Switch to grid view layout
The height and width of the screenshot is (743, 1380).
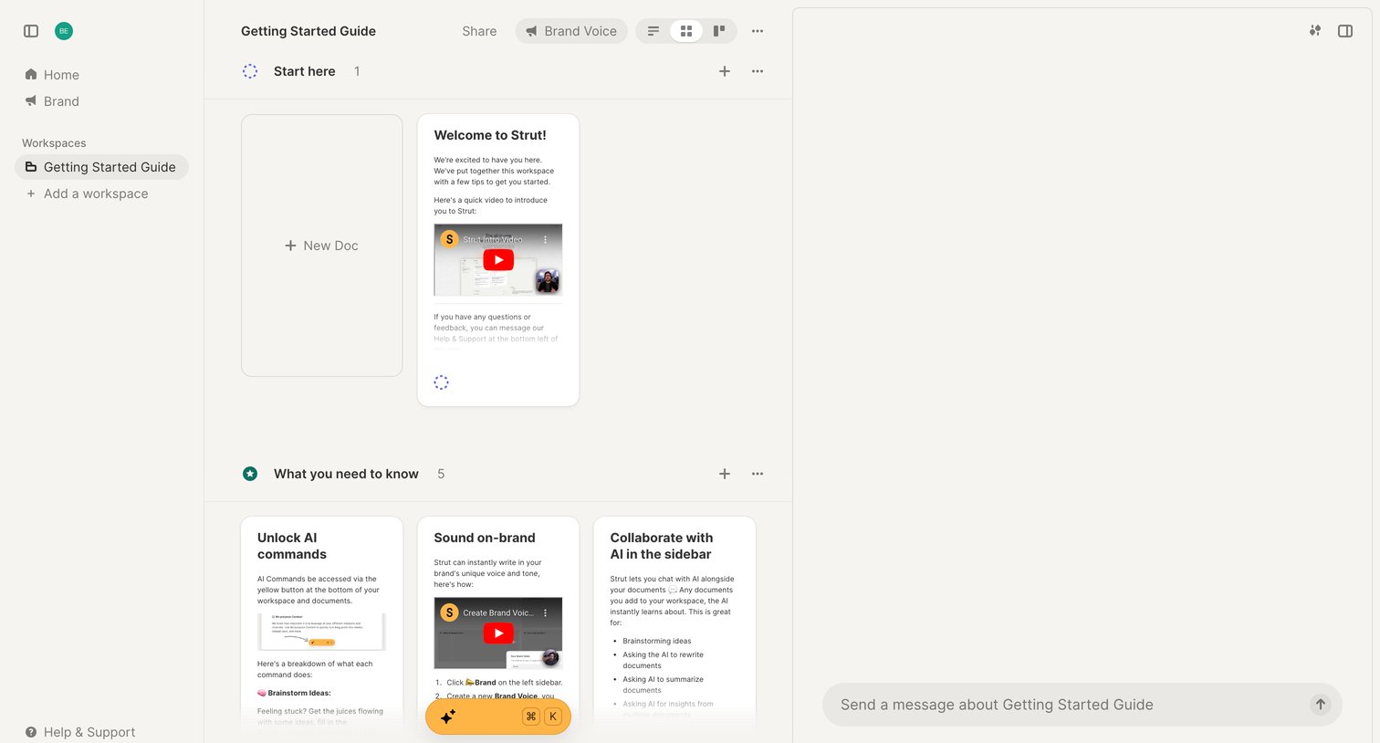[686, 31]
